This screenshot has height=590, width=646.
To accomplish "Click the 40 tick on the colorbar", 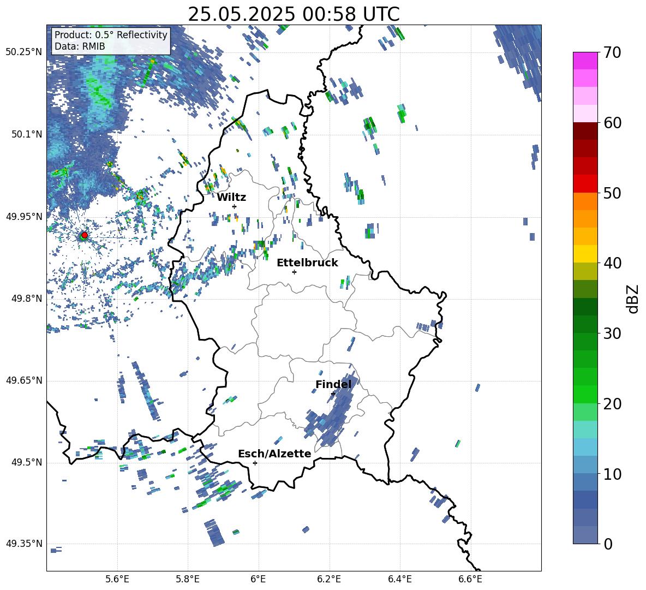I will point(612,263).
